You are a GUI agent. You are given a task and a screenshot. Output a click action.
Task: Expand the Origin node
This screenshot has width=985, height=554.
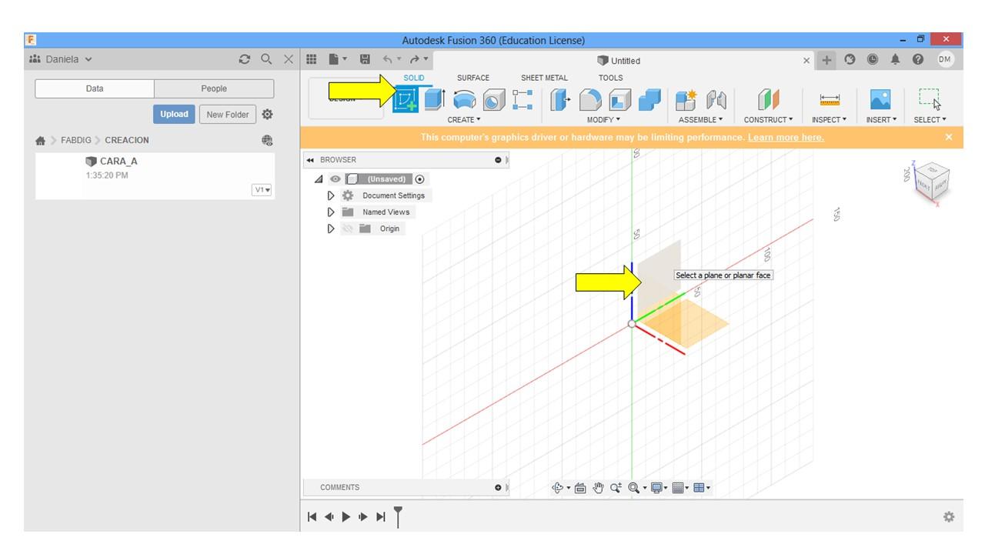click(332, 229)
